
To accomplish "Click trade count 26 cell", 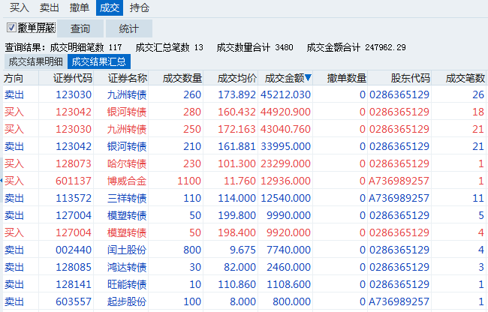I will tap(478, 94).
